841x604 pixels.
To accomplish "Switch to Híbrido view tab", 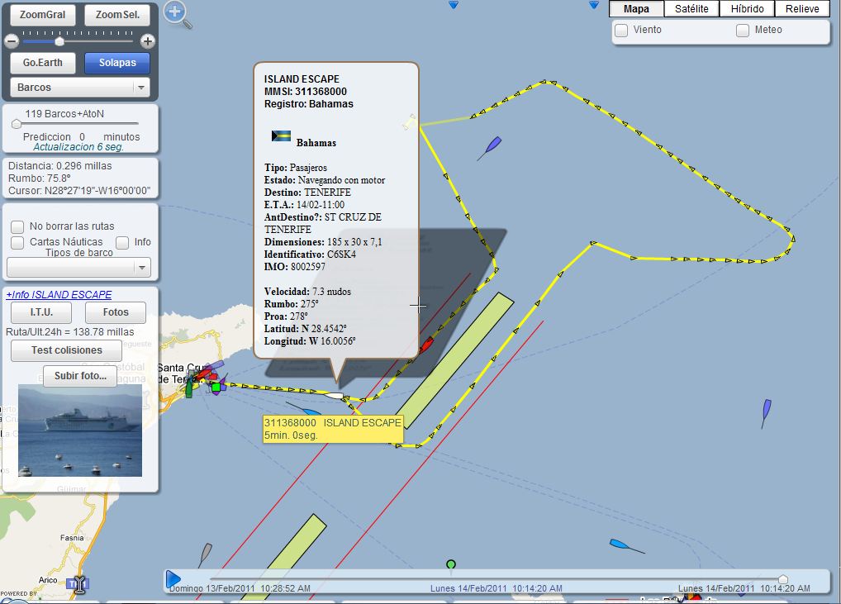I will click(747, 8).
